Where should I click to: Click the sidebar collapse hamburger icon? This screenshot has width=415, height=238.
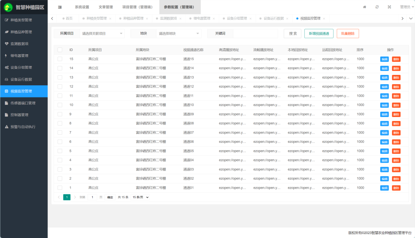pyautogui.click(x=60, y=7)
